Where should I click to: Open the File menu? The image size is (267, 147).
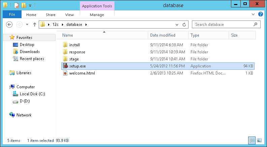(x=12, y=15)
